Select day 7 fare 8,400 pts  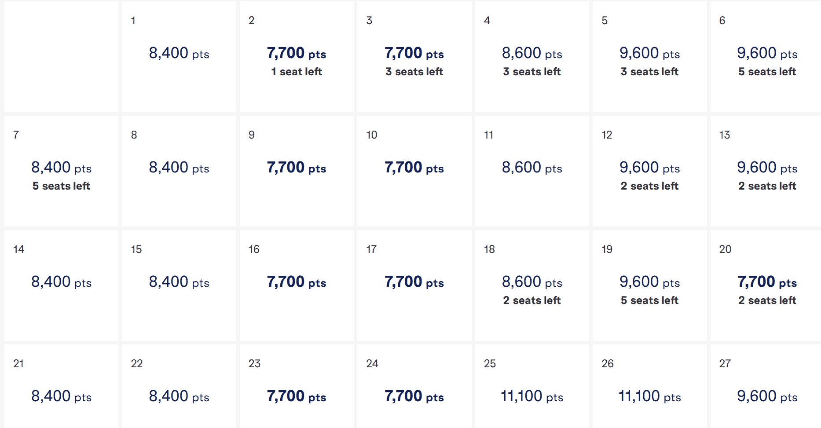click(61, 171)
